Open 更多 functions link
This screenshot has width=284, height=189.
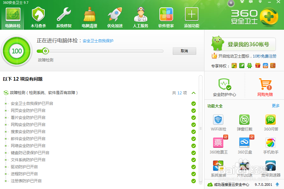276,106
